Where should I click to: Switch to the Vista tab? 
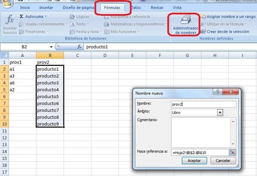coord(177,8)
